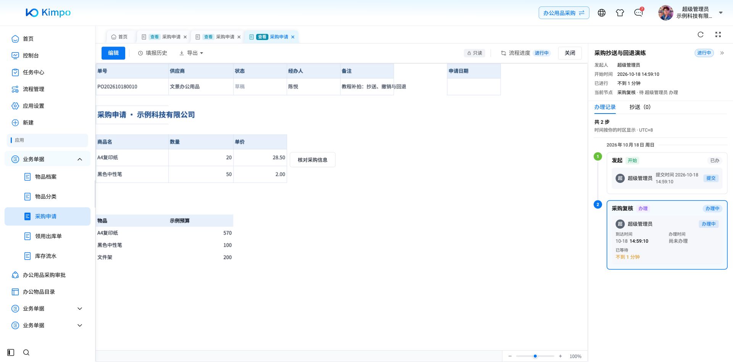Open 库存流水 form
Screen dimensions: 733x362
click(47, 256)
